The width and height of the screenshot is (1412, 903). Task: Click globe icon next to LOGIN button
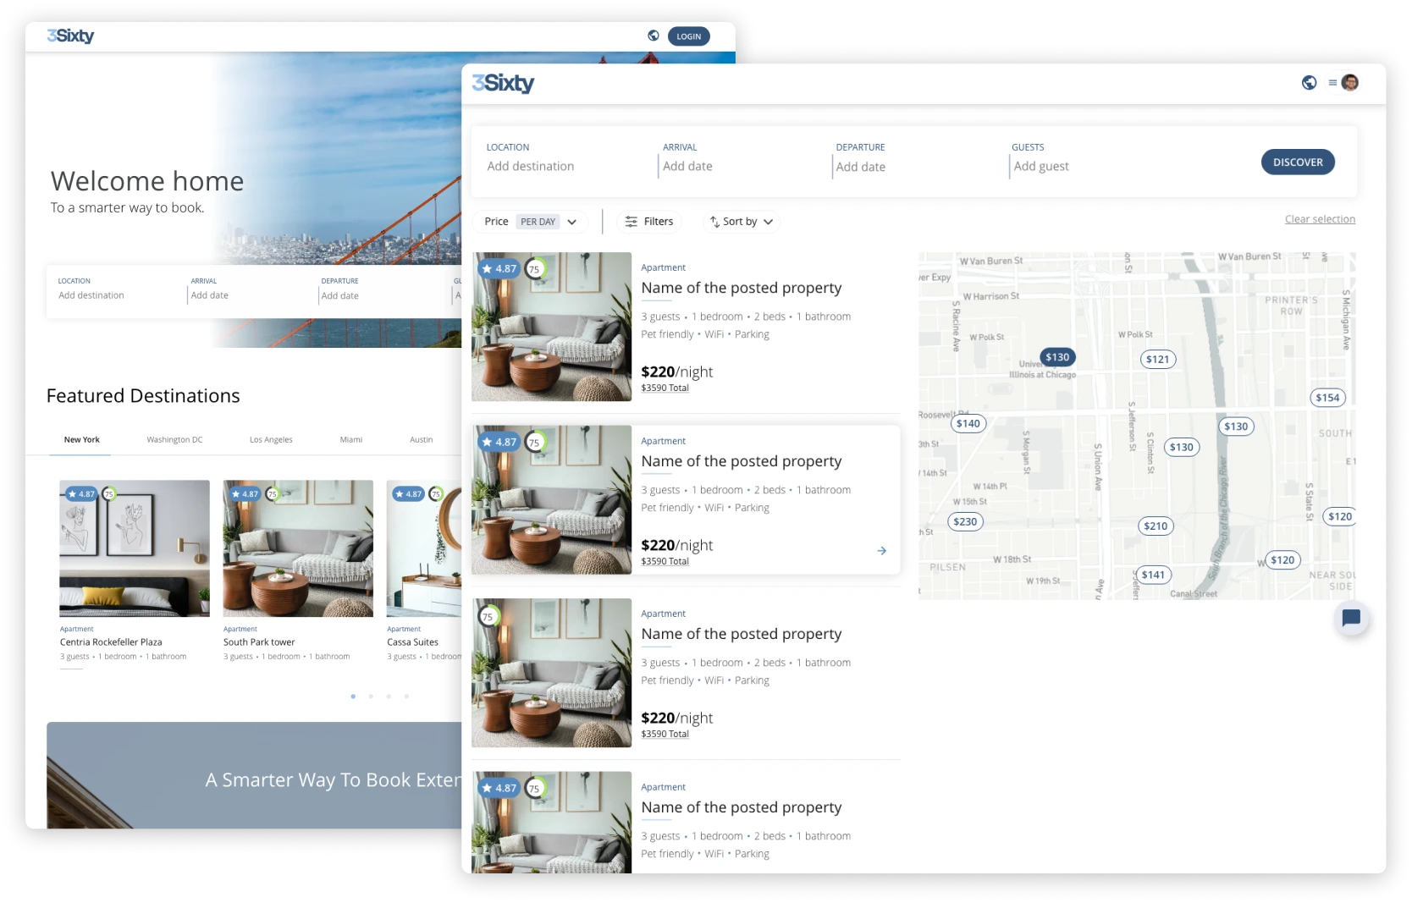(x=654, y=36)
